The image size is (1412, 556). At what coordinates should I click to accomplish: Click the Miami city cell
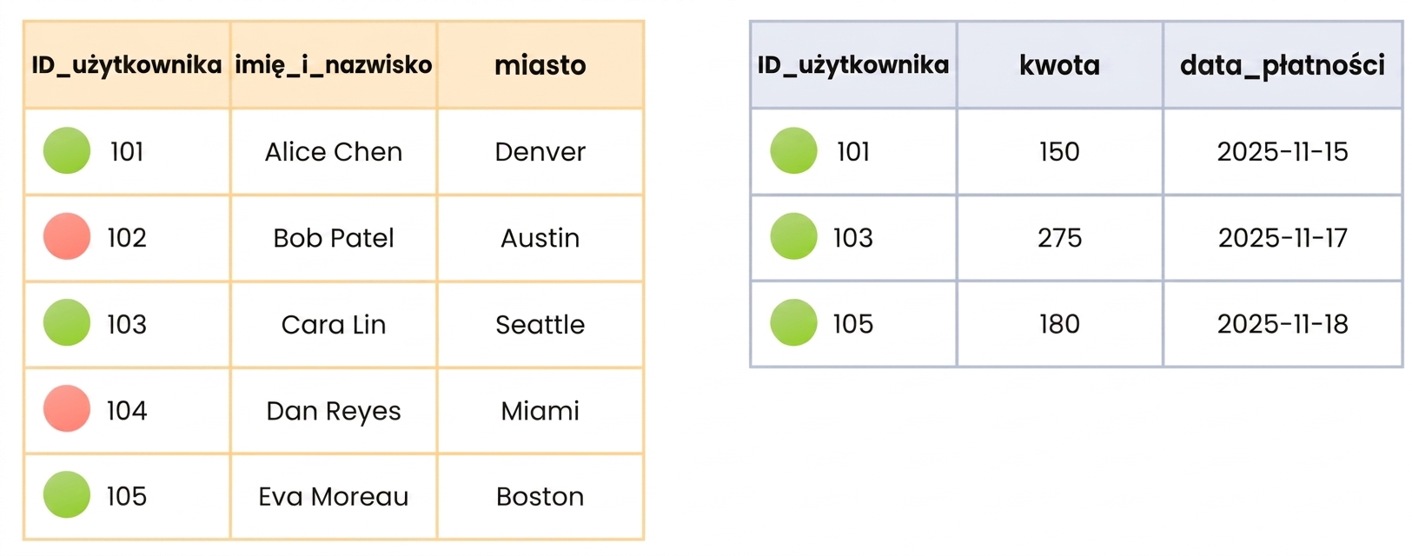point(540,410)
